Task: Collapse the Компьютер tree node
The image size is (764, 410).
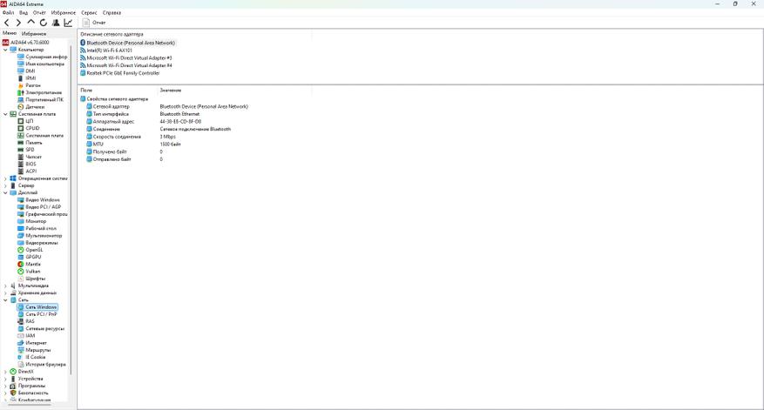Action: (5, 50)
